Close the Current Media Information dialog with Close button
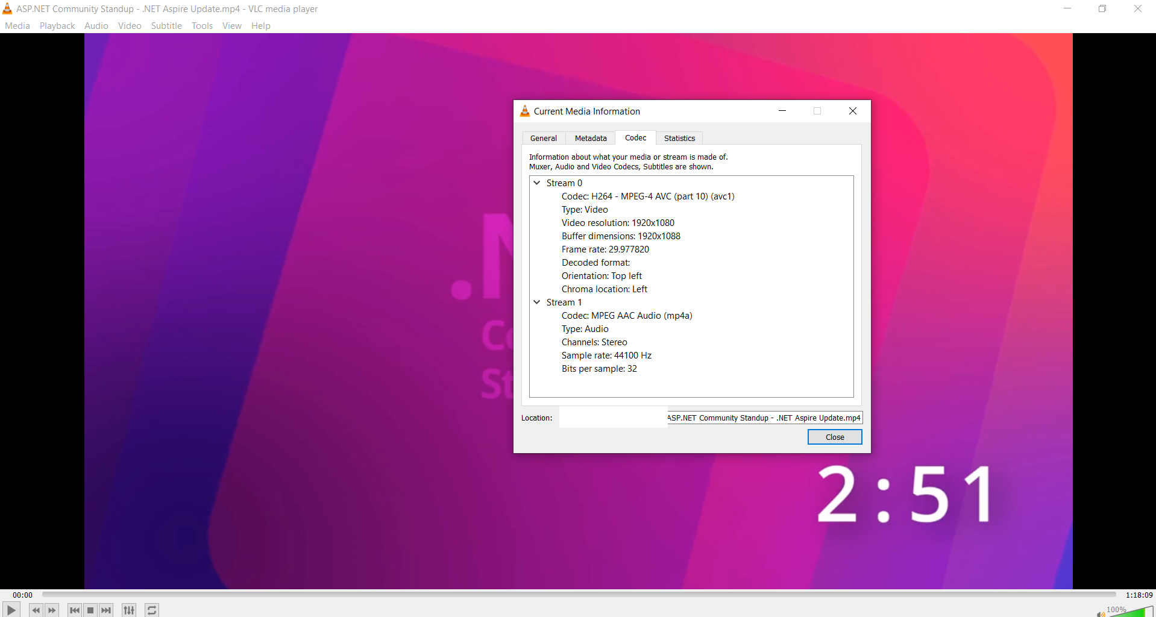This screenshot has height=617, width=1156. [835, 437]
